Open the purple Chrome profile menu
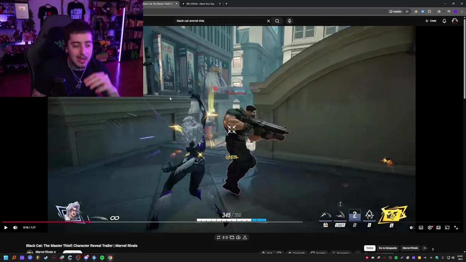The image size is (466, 262). pyautogui.click(x=455, y=11)
